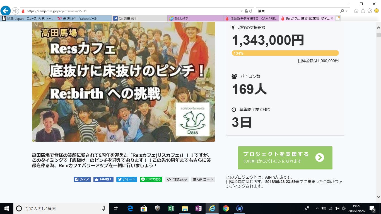The image size is (381, 214).
Task: Show hidden system tray icons chevron
Action: point(317,208)
